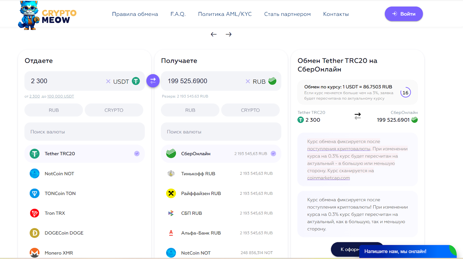Go to previous slide arrow
This screenshot has width=463, height=259.
point(214,34)
